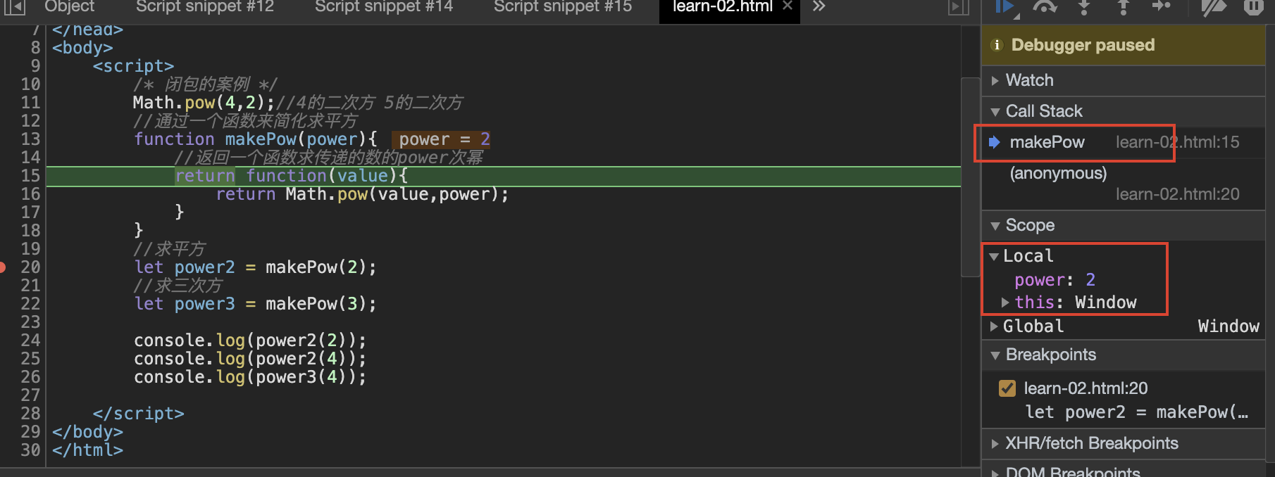This screenshot has height=477, width=1275.
Task: Resume script execution
Action: click(1005, 7)
